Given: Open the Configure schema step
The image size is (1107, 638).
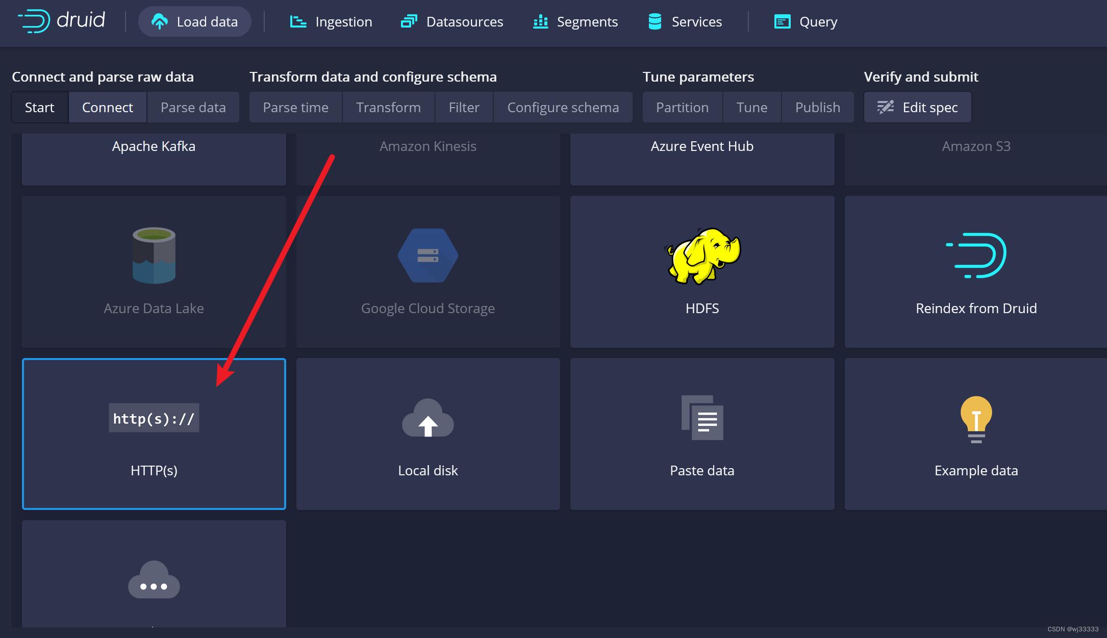Looking at the screenshot, I should click(563, 107).
